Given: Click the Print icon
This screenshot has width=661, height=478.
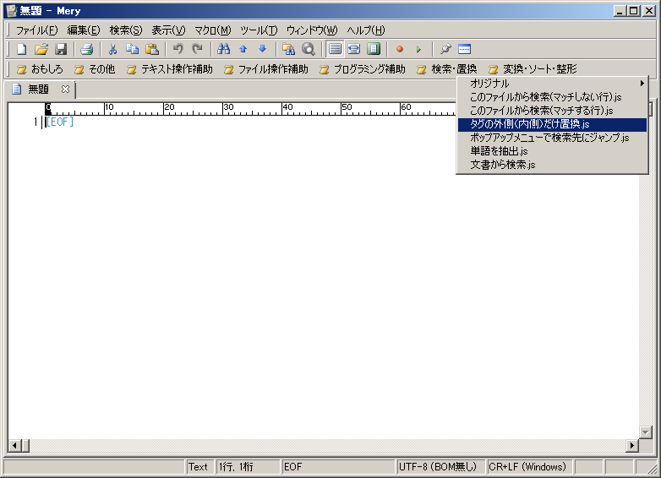Looking at the screenshot, I should pos(86,50).
